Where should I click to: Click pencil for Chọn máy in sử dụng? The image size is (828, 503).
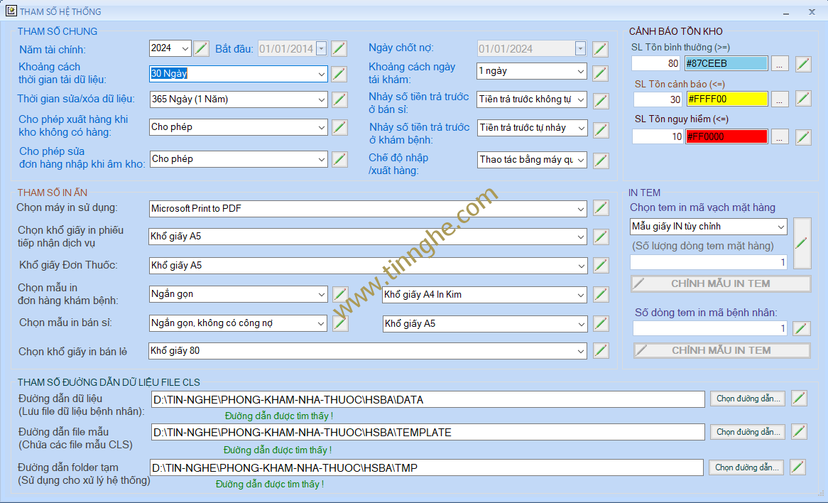601,207
